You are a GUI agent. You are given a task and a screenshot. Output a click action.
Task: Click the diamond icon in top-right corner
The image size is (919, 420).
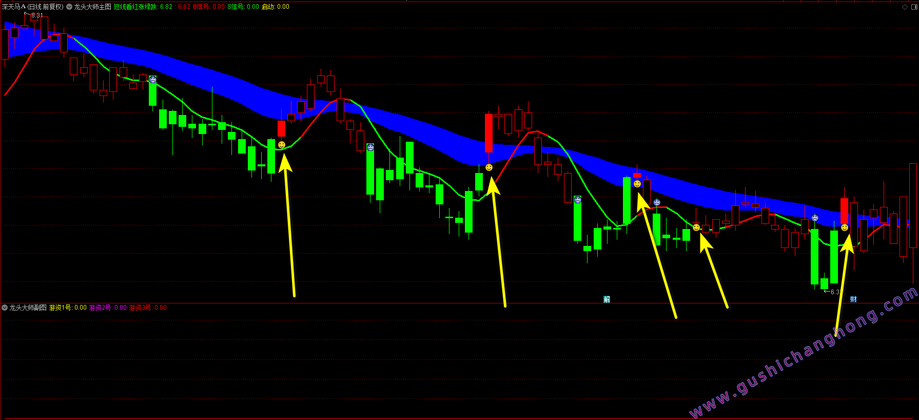pyautogui.click(x=905, y=7)
